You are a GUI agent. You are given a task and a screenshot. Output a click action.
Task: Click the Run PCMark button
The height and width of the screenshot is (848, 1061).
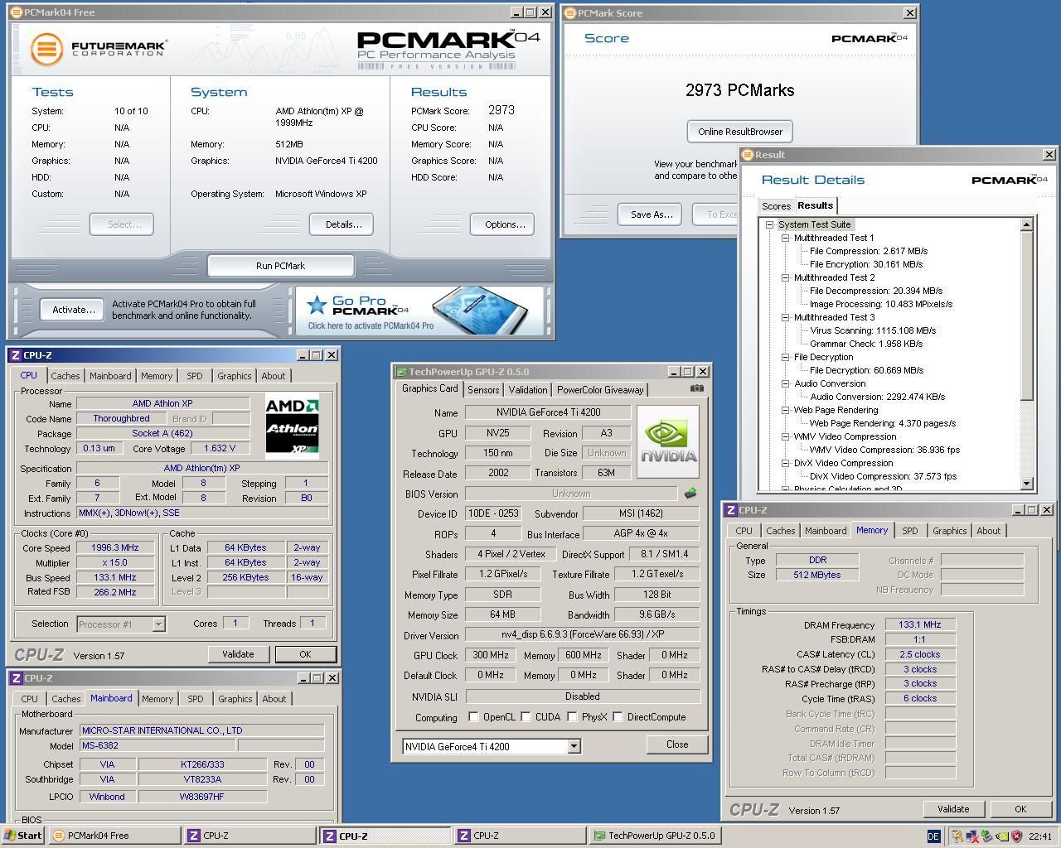pos(280,266)
